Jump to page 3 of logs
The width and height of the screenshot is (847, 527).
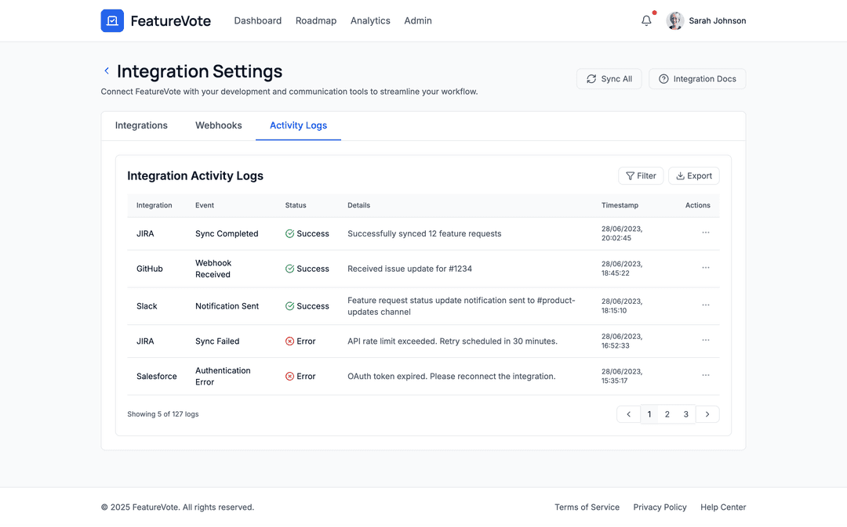pyautogui.click(x=685, y=414)
